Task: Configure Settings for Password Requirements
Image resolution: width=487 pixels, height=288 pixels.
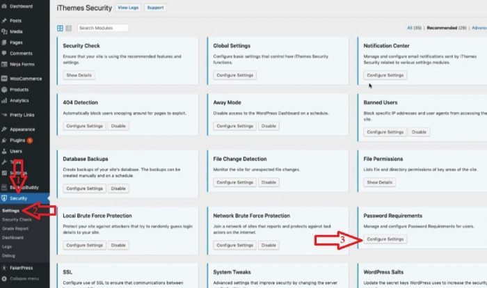Action: point(385,239)
